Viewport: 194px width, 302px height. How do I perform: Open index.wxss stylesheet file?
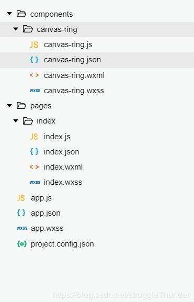pos(63,182)
